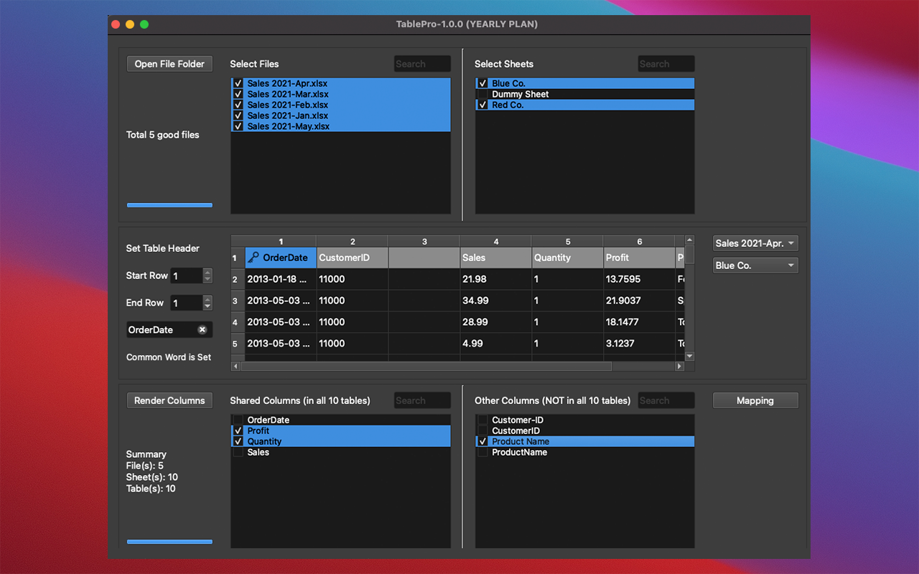Click the upper progress bar
Screen dimensions: 919x574
169,205
